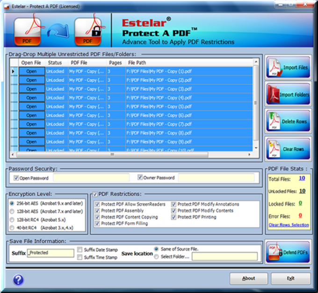Uncheck Protect PDF Form Filling
This screenshot has height=293, width=318.
point(98,223)
